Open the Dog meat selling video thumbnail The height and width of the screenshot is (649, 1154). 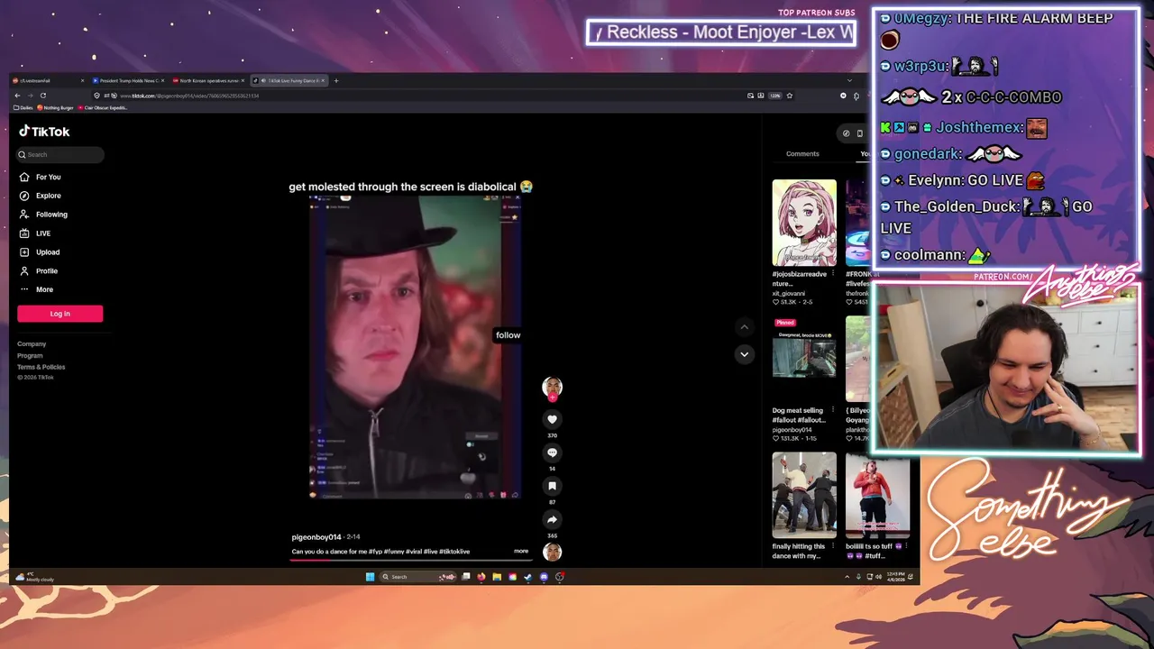point(804,359)
